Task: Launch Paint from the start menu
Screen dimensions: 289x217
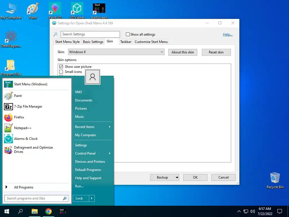Action: [36, 96]
